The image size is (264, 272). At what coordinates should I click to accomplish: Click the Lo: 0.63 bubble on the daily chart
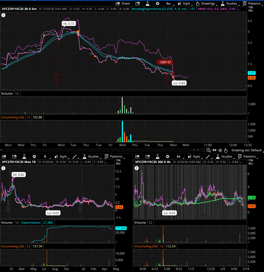[x=53, y=213]
